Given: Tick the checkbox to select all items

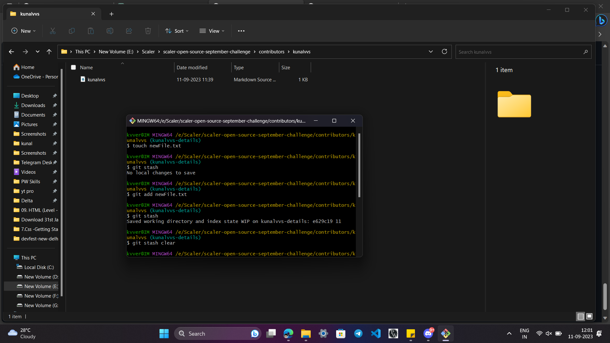Looking at the screenshot, I should click(x=73, y=67).
